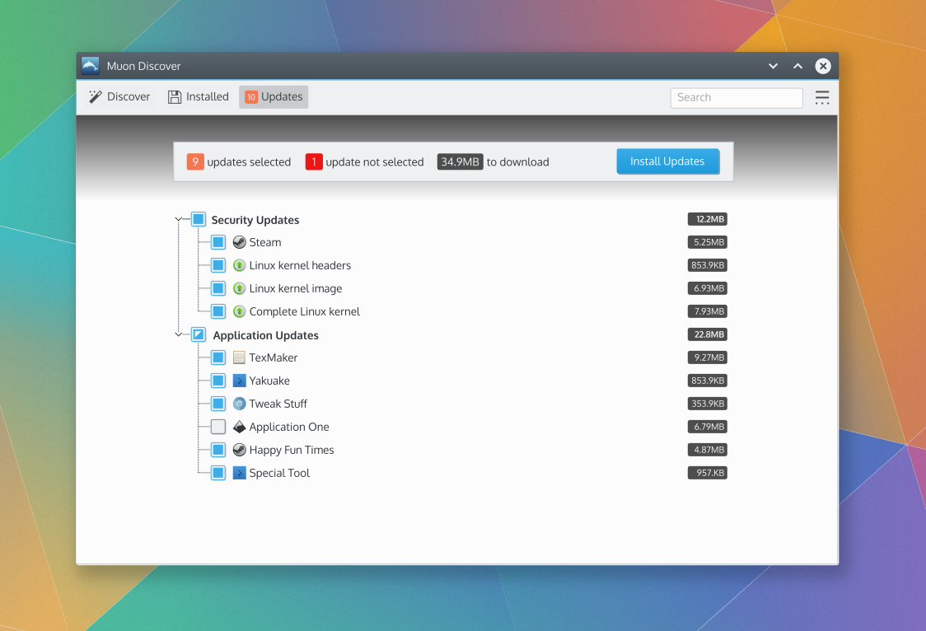Click the Steam app icon
The width and height of the screenshot is (926, 631).
[239, 242]
